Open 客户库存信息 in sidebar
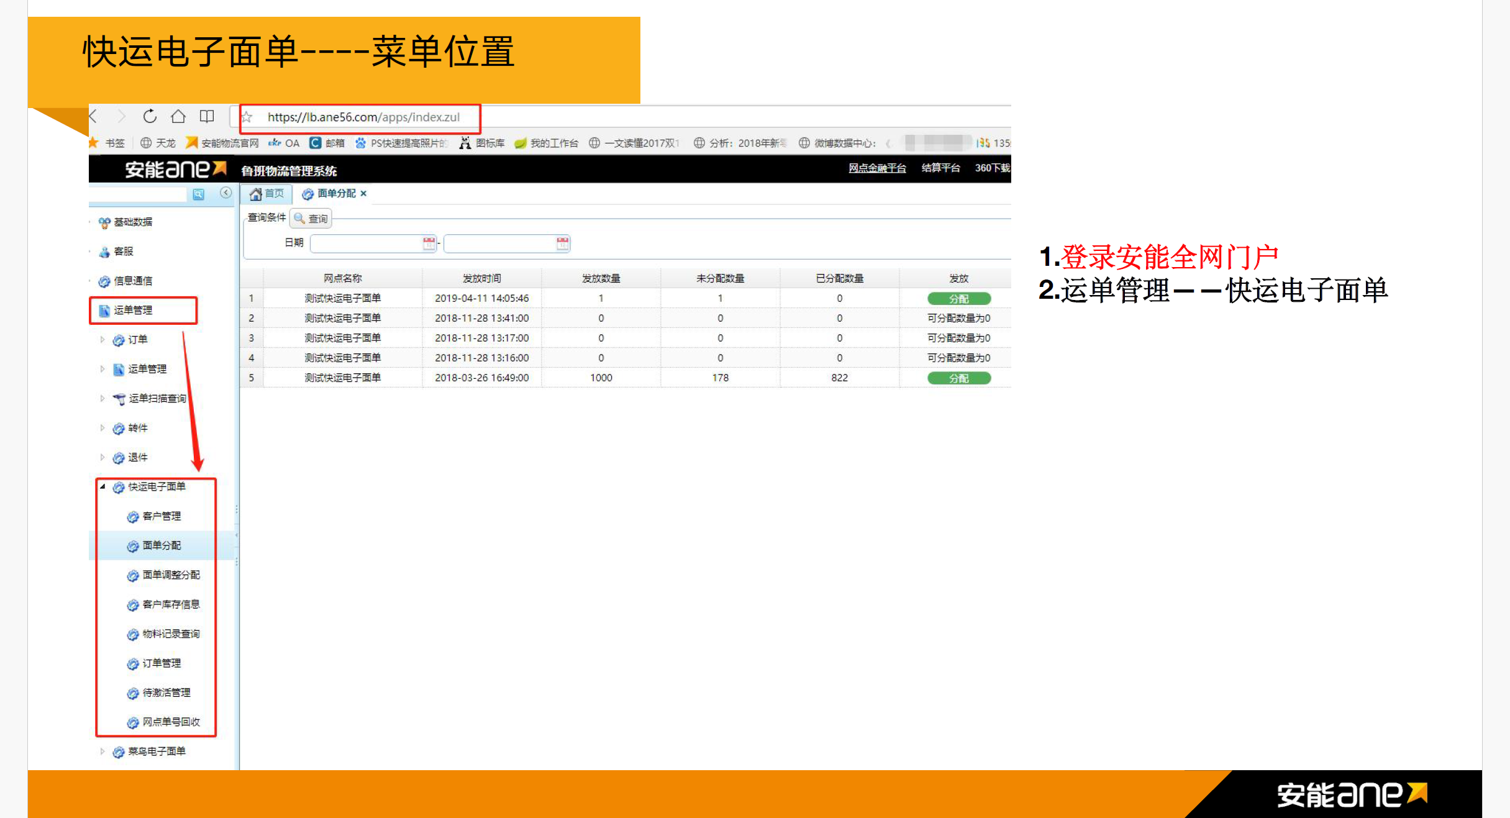Screen dimensions: 1510x818 pos(164,604)
